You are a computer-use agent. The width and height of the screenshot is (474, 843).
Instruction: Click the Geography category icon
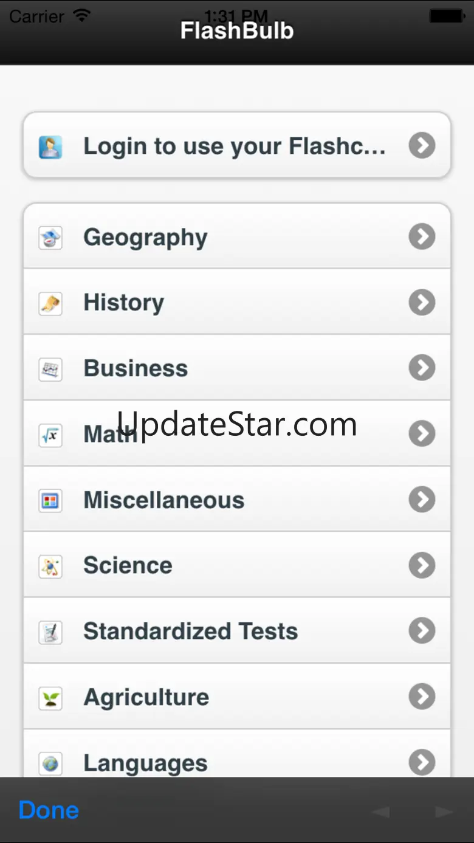(50, 238)
